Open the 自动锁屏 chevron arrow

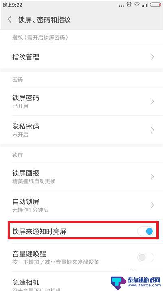(x=152, y=205)
